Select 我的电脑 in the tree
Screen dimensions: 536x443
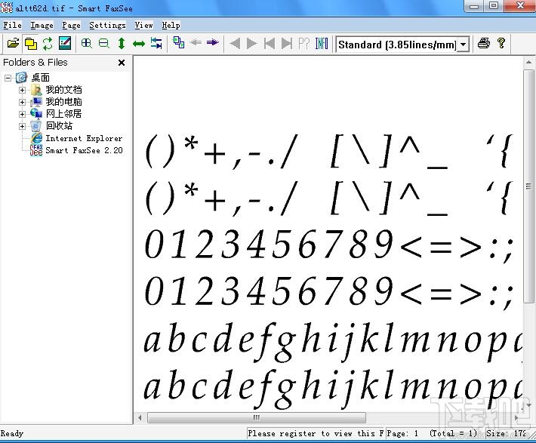tap(63, 102)
